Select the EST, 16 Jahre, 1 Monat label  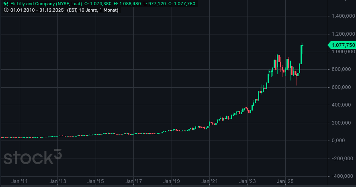coord(98,9)
